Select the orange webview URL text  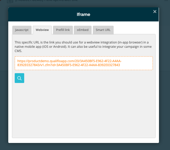[70, 63]
